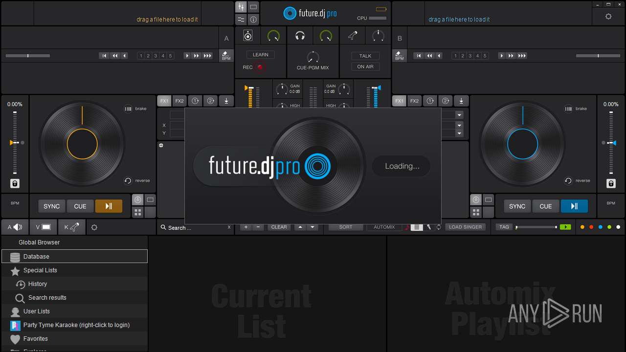Step forward single arrow on deck B
The image size is (626, 352).
point(501,56)
